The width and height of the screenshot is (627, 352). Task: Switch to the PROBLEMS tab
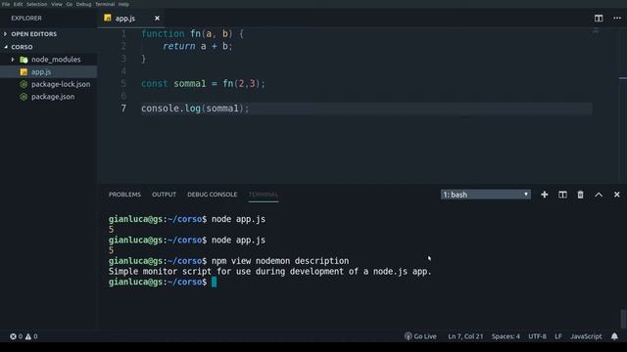pos(124,195)
